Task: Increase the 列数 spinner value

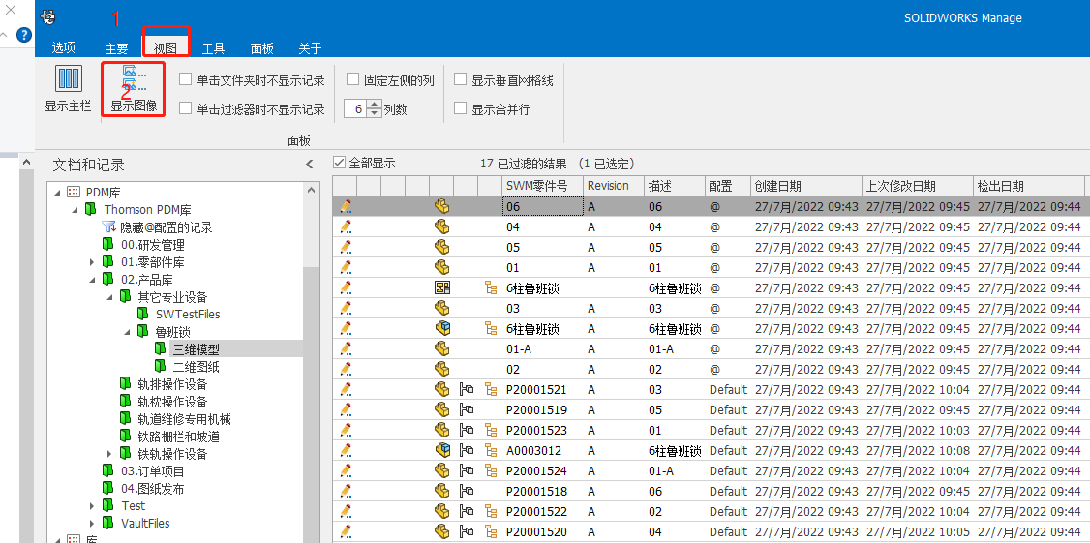Action: pos(373,105)
